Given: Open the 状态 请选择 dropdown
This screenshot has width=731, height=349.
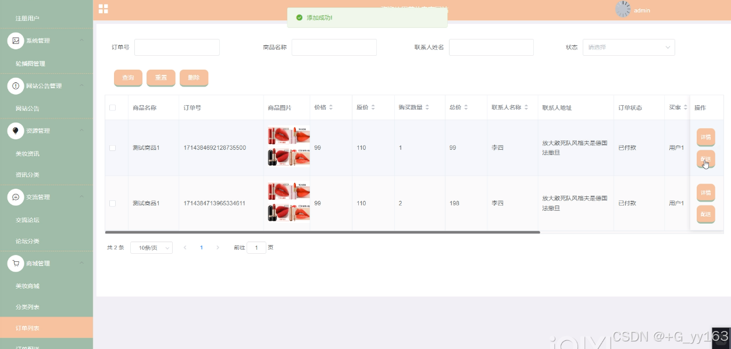Looking at the screenshot, I should [x=629, y=47].
